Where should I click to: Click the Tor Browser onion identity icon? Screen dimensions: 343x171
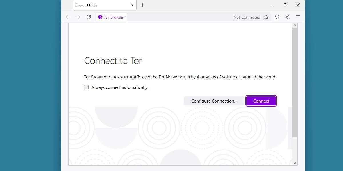(x=100, y=17)
